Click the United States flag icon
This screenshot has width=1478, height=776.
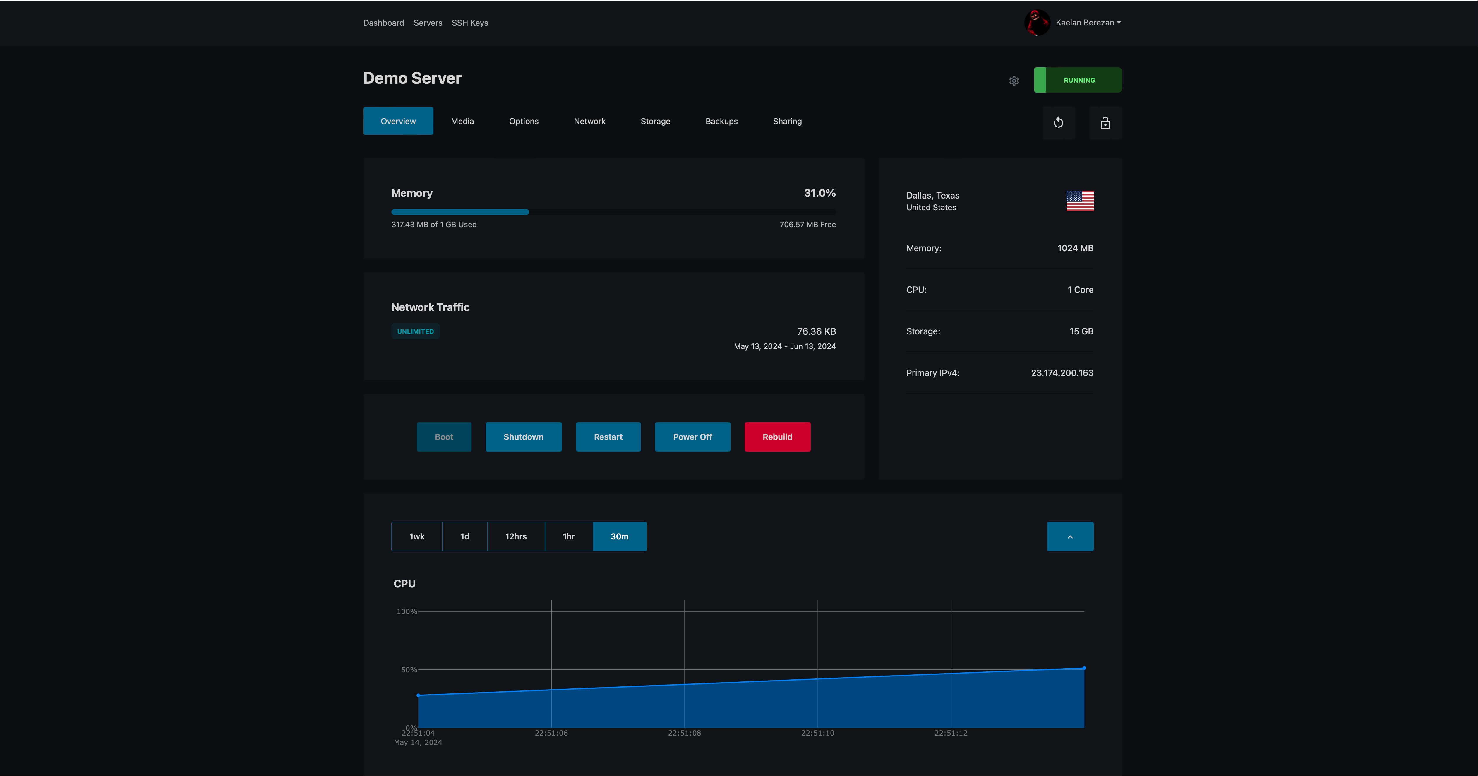tap(1080, 201)
